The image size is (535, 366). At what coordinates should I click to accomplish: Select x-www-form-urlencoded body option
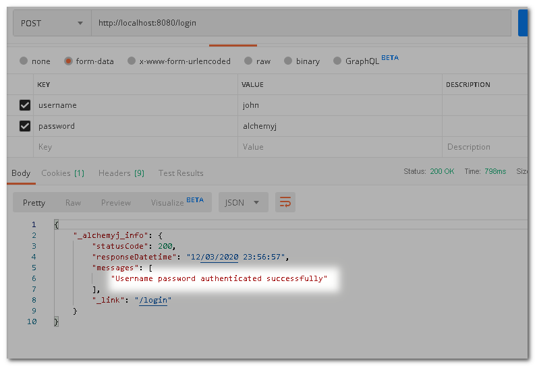click(x=132, y=61)
